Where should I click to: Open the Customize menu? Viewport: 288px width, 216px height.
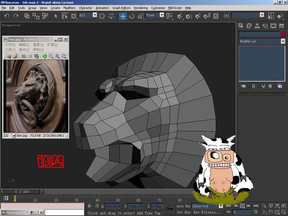pyautogui.click(x=158, y=8)
